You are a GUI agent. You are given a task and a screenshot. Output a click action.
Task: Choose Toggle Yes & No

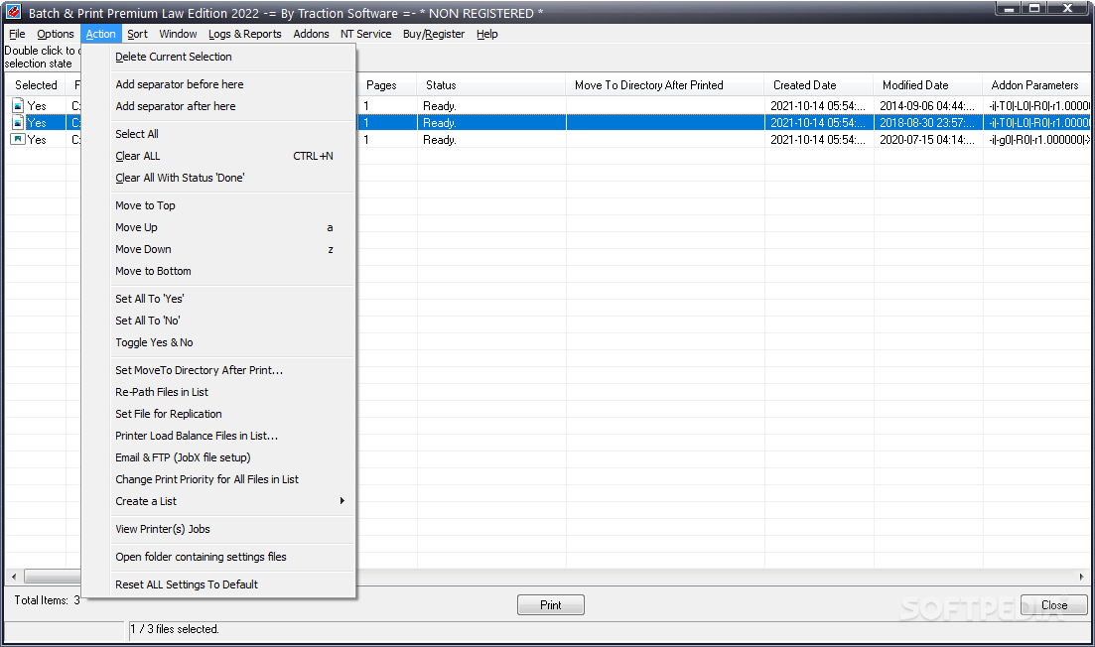[218, 342]
